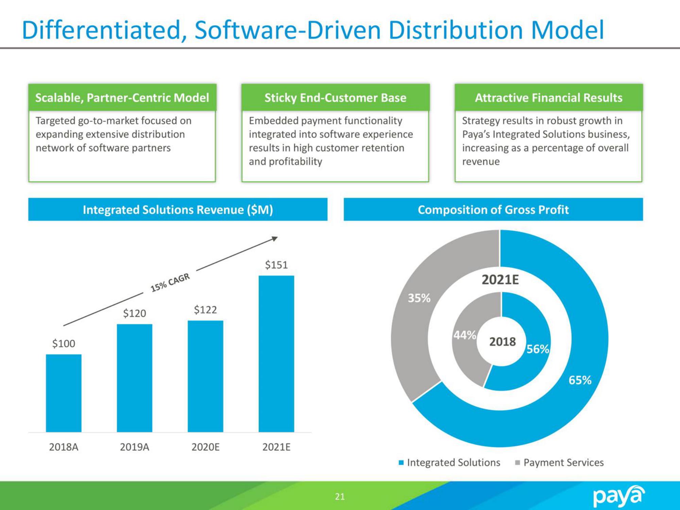Image resolution: width=680 pixels, height=510 pixels.
Task: Select the 'Attractive Financial Results' header
Action: (548, 98)
